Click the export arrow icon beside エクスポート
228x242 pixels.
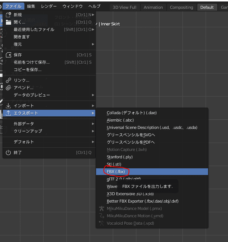[x=8, y=113]
